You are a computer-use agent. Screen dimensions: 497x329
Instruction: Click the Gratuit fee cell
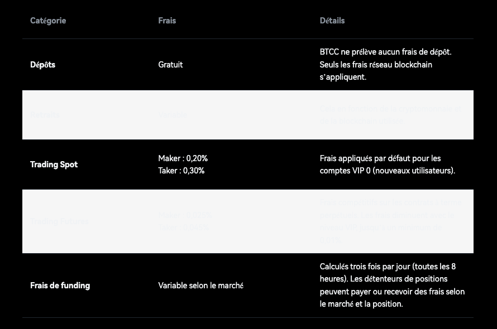pyautogui.click(x=170, y=65)
